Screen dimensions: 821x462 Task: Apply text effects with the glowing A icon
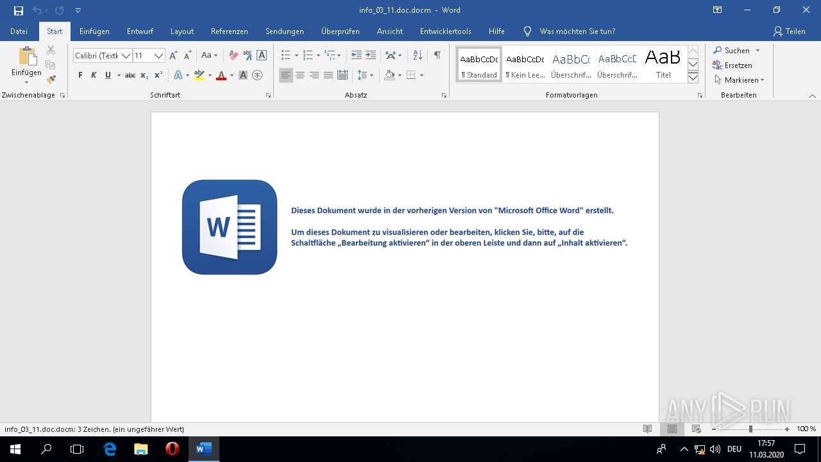click(178, 75)
